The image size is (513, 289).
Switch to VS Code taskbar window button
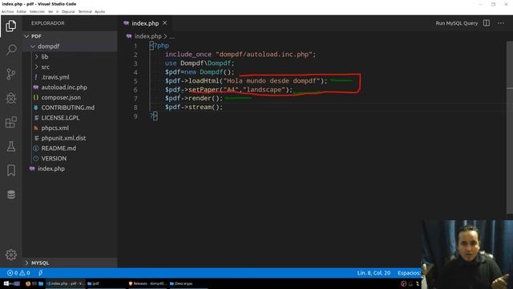[x=66, y=283]
